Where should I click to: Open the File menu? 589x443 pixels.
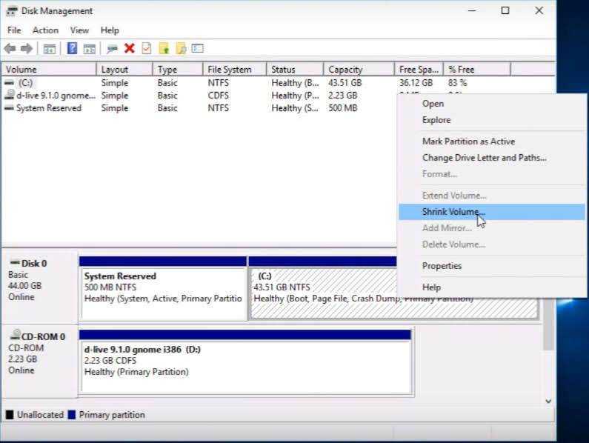click(14, 30)
